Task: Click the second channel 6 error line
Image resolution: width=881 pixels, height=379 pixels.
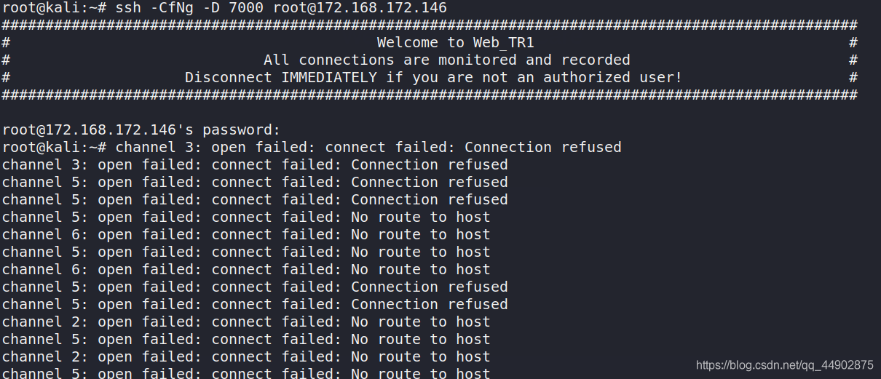Action: coord(246,270)
